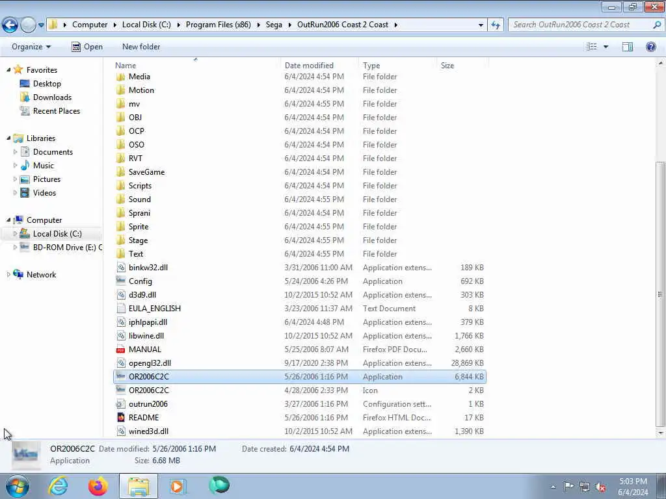Screen dimensions: 666x499
Task: Select the MANUAL PDF file icon
Action: (x=121, y=350)
